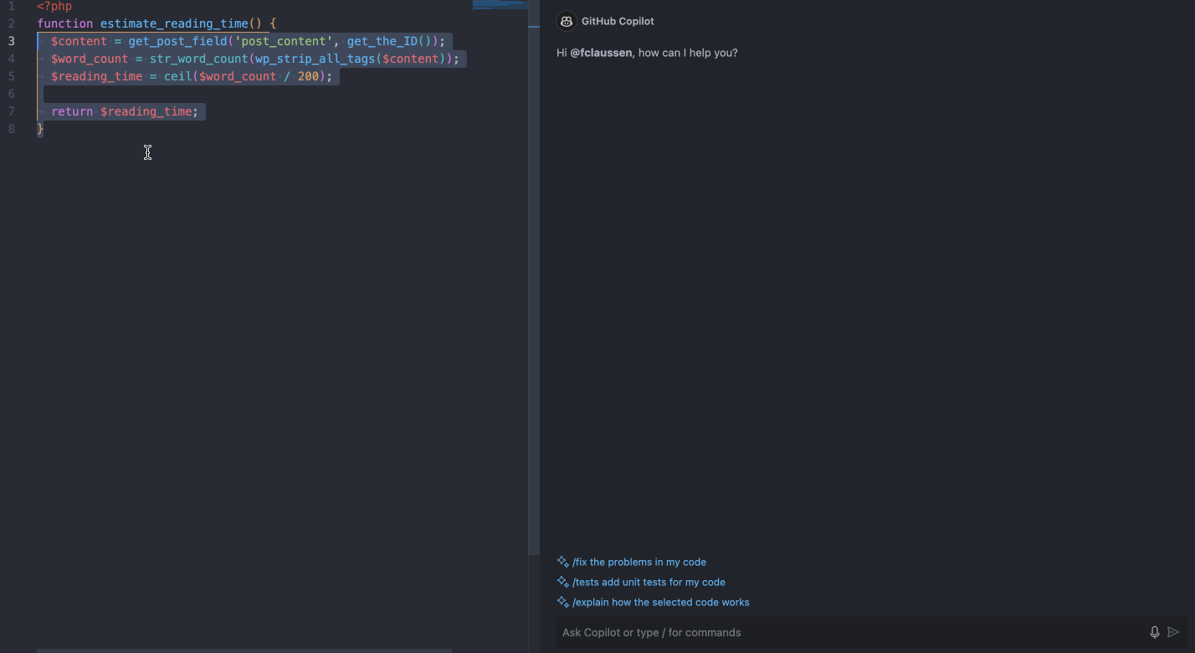1195x653 pixels.
Task: Click the return statement on line 7
Action: 72,111
